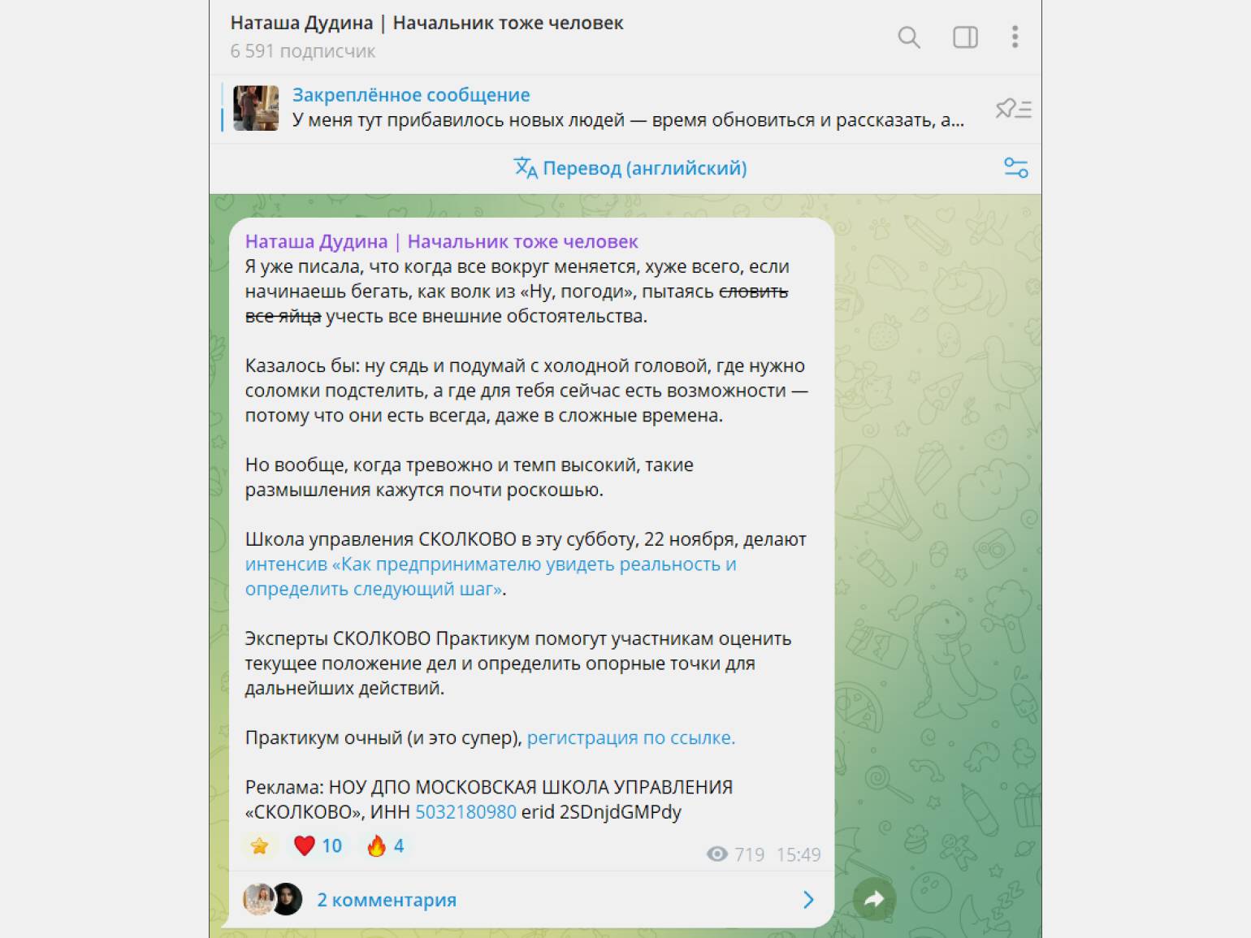
Task: Click the forward share arrow button
Action: 874,899
